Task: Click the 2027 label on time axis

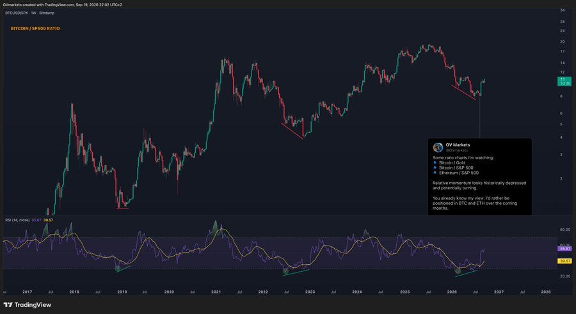Action: coord(499,292)
